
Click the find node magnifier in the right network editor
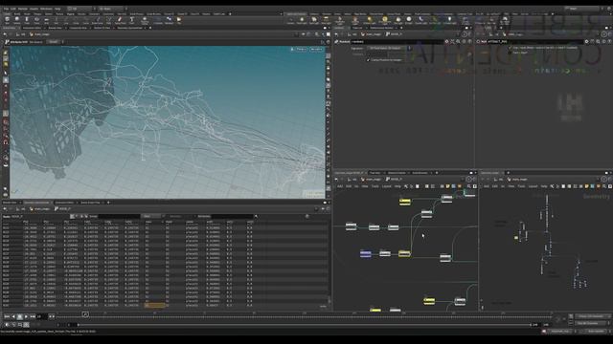[604, 186]
